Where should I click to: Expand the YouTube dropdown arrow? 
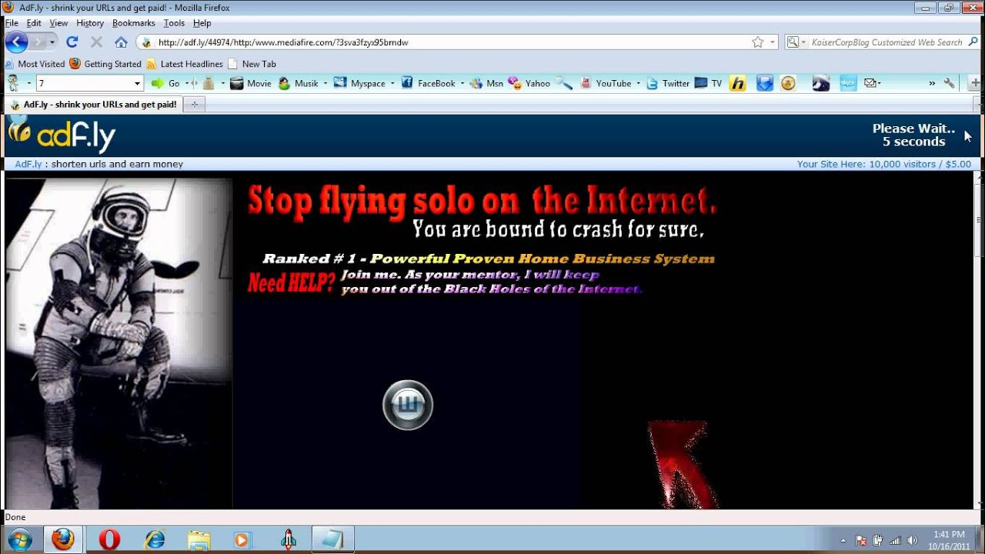638,83
